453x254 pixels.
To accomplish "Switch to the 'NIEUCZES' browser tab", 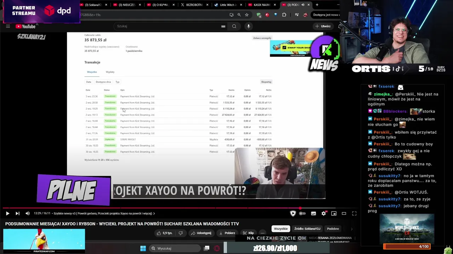I will click(x=126, y=5).
